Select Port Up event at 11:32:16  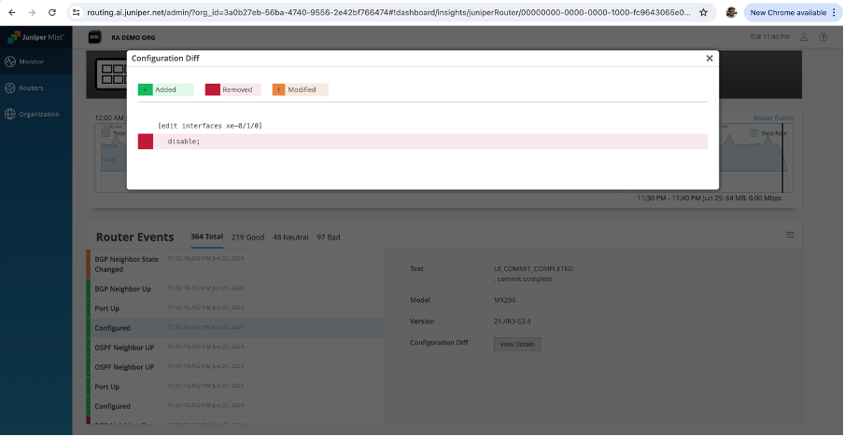point(234,308)
